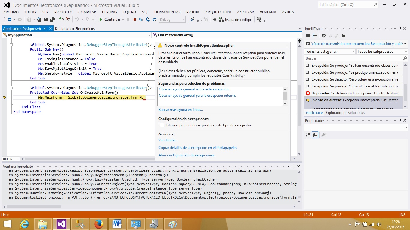Open Internet Explorer from taskbar
410x230 pixels.
click(24, 224)
